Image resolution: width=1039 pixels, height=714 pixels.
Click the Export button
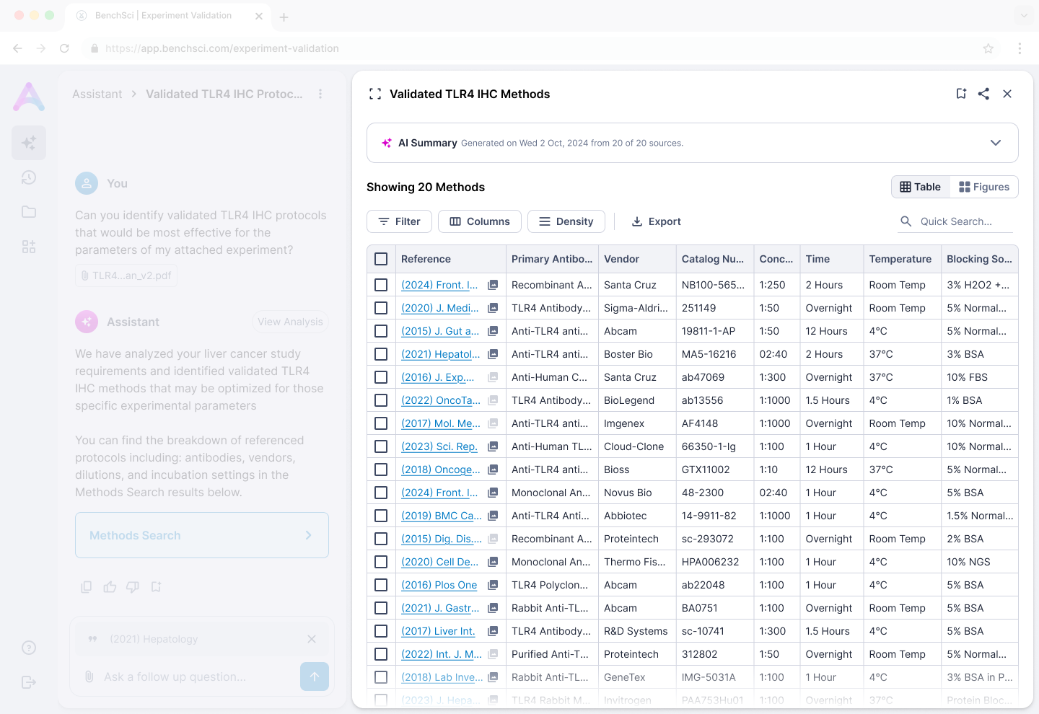(x=656, y=221)
